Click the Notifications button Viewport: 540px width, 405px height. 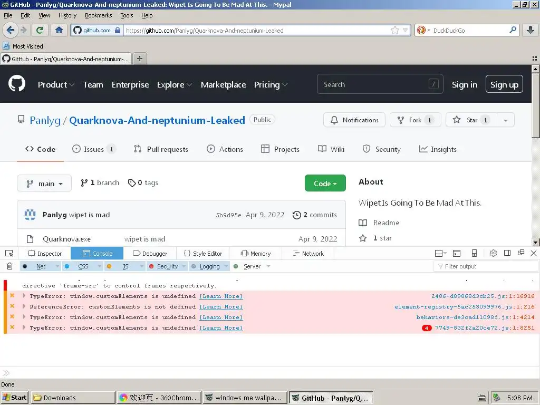pos(354,120)
